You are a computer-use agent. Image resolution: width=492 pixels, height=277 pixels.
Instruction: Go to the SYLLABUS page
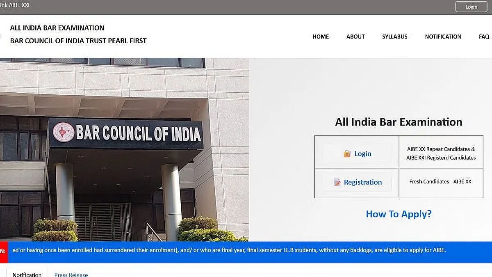395,37
